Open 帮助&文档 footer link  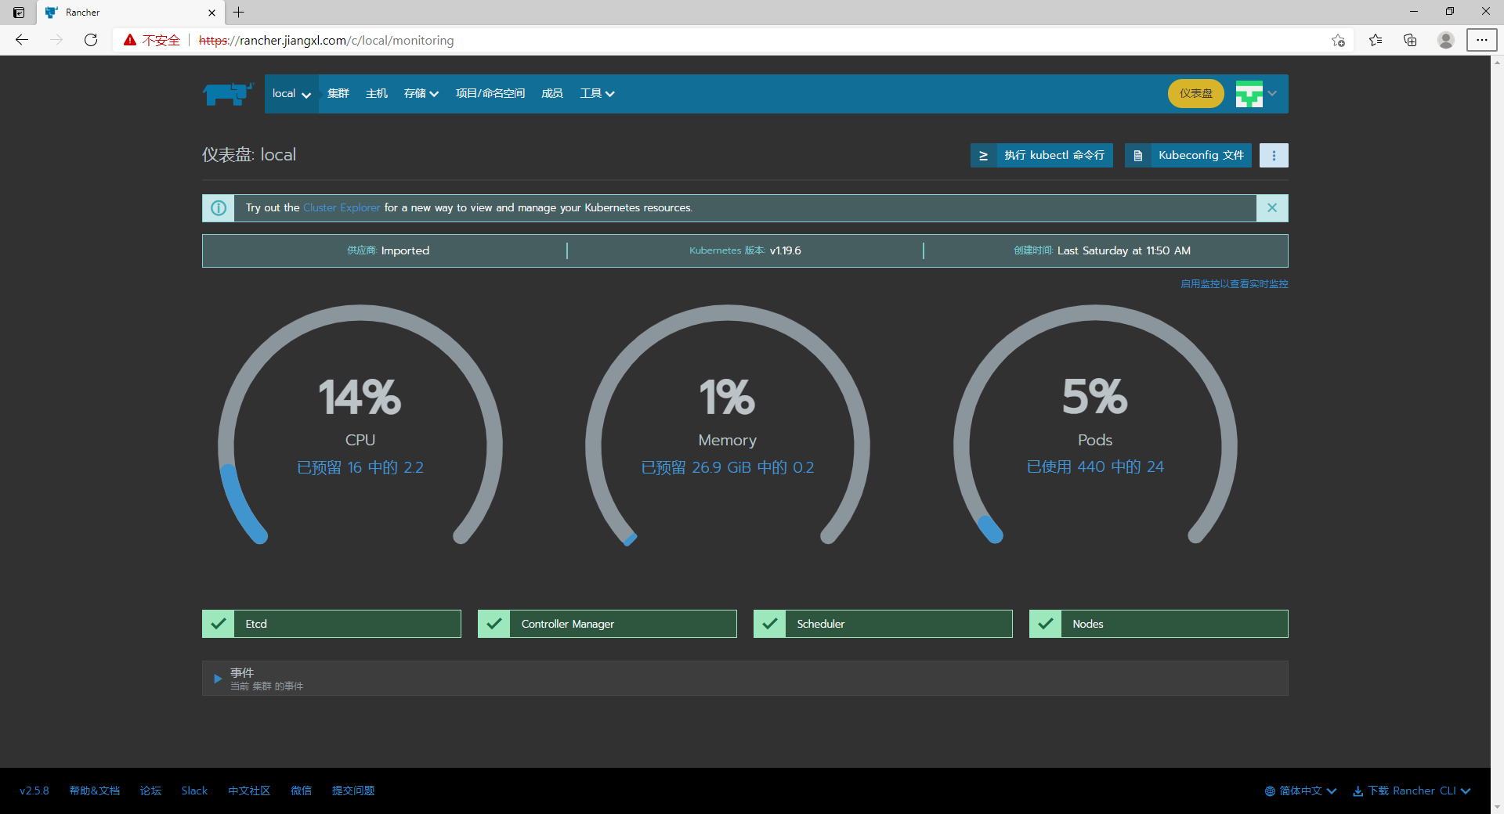pyautogui.click(x=95, y=791)
